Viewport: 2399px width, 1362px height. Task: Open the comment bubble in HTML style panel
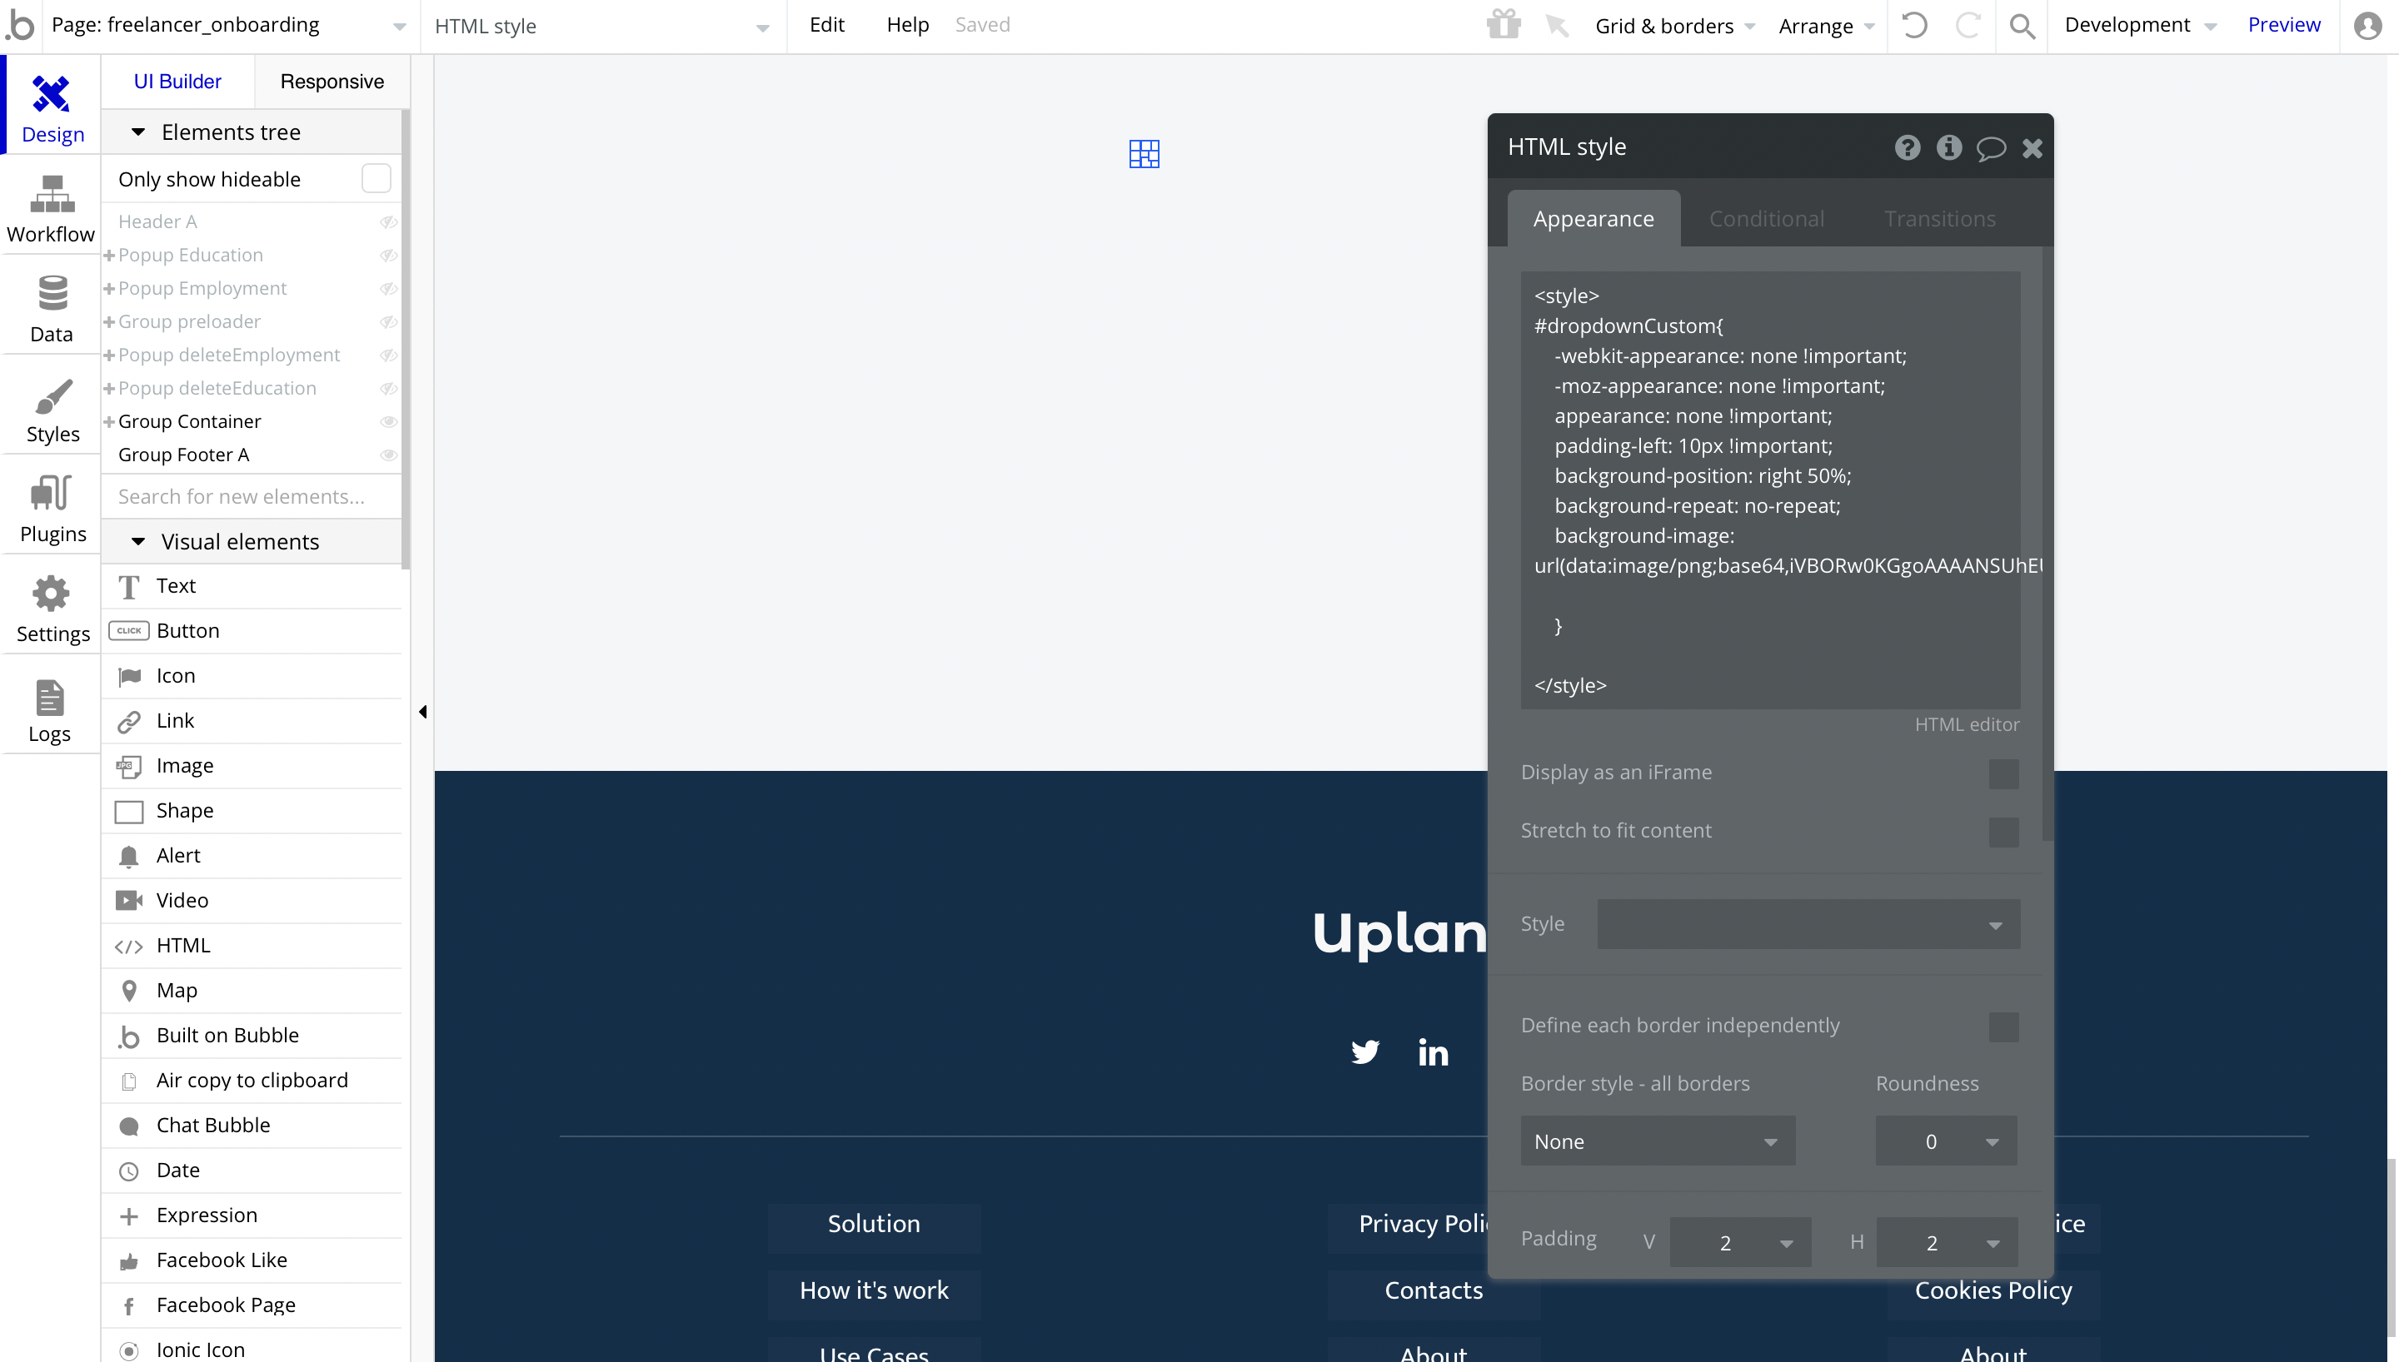tap(1990, 148)
